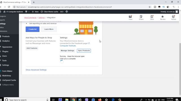
Task: Go to WooCommerce breadcrumb link
Action: (x=30, y=17)
